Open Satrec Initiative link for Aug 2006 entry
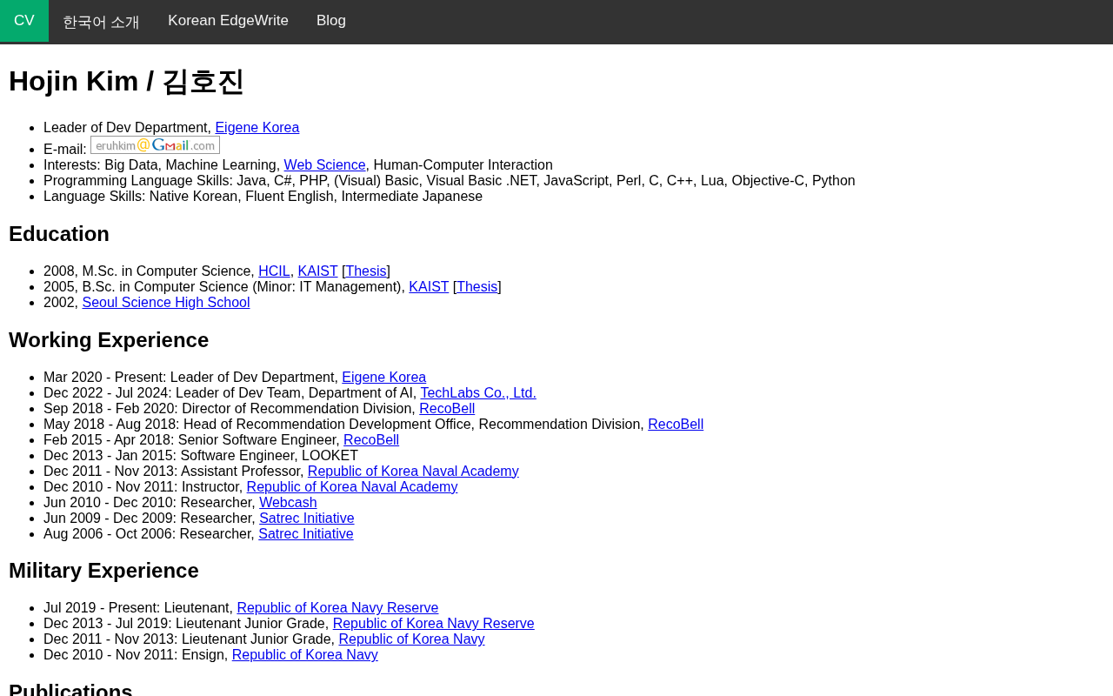Image resolution: width=1113 pixels, height=696 pixels. [x=306, y=534]
